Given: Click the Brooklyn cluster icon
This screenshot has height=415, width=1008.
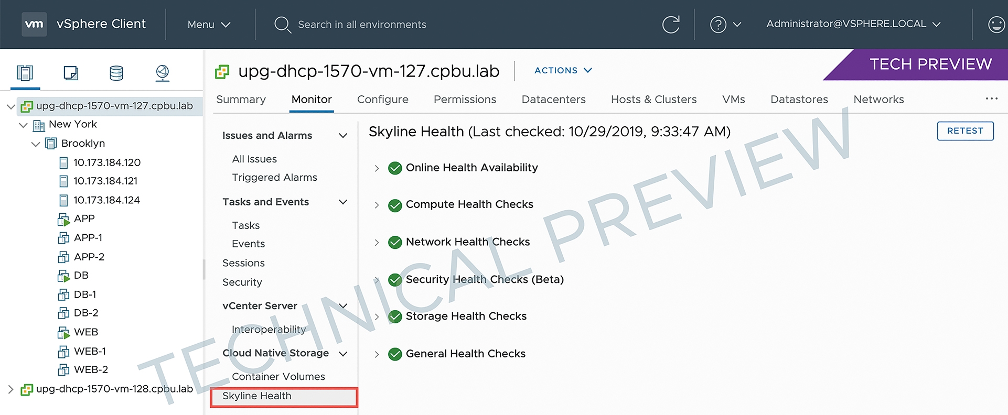Looking at the screenshot, I should (51, 144).
